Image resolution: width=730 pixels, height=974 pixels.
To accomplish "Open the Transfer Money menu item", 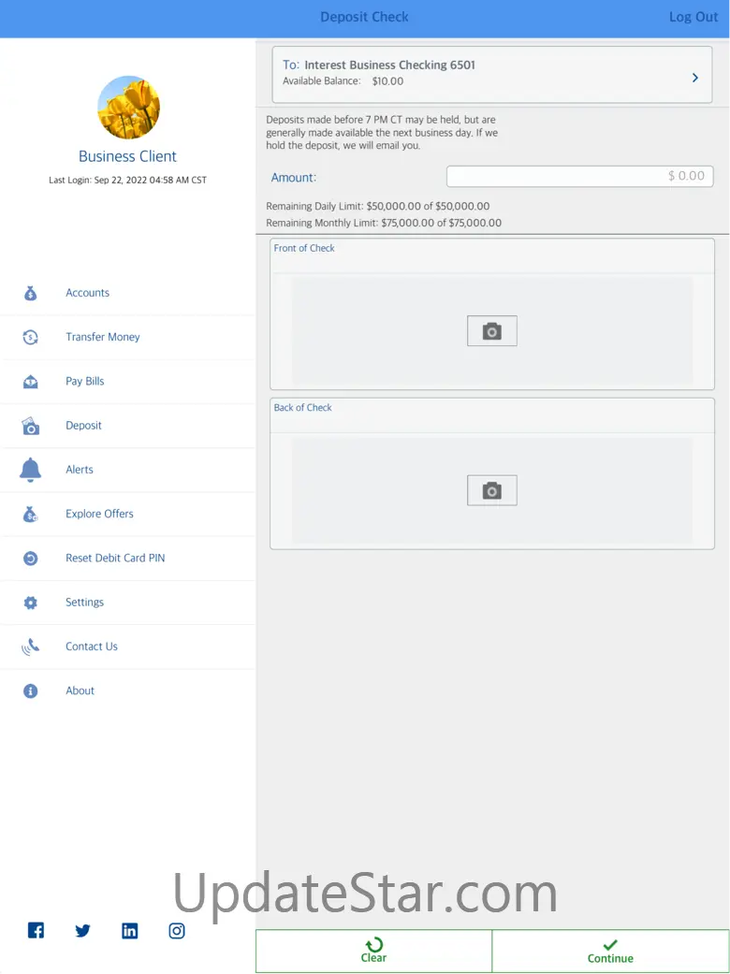I will [x=127, y=337].
